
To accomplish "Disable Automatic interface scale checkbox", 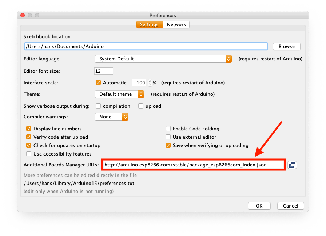I will 98,83.
